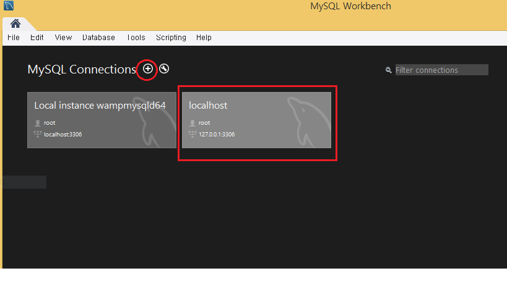
Task: Open the Tools menu
Action: click(136, 38)
